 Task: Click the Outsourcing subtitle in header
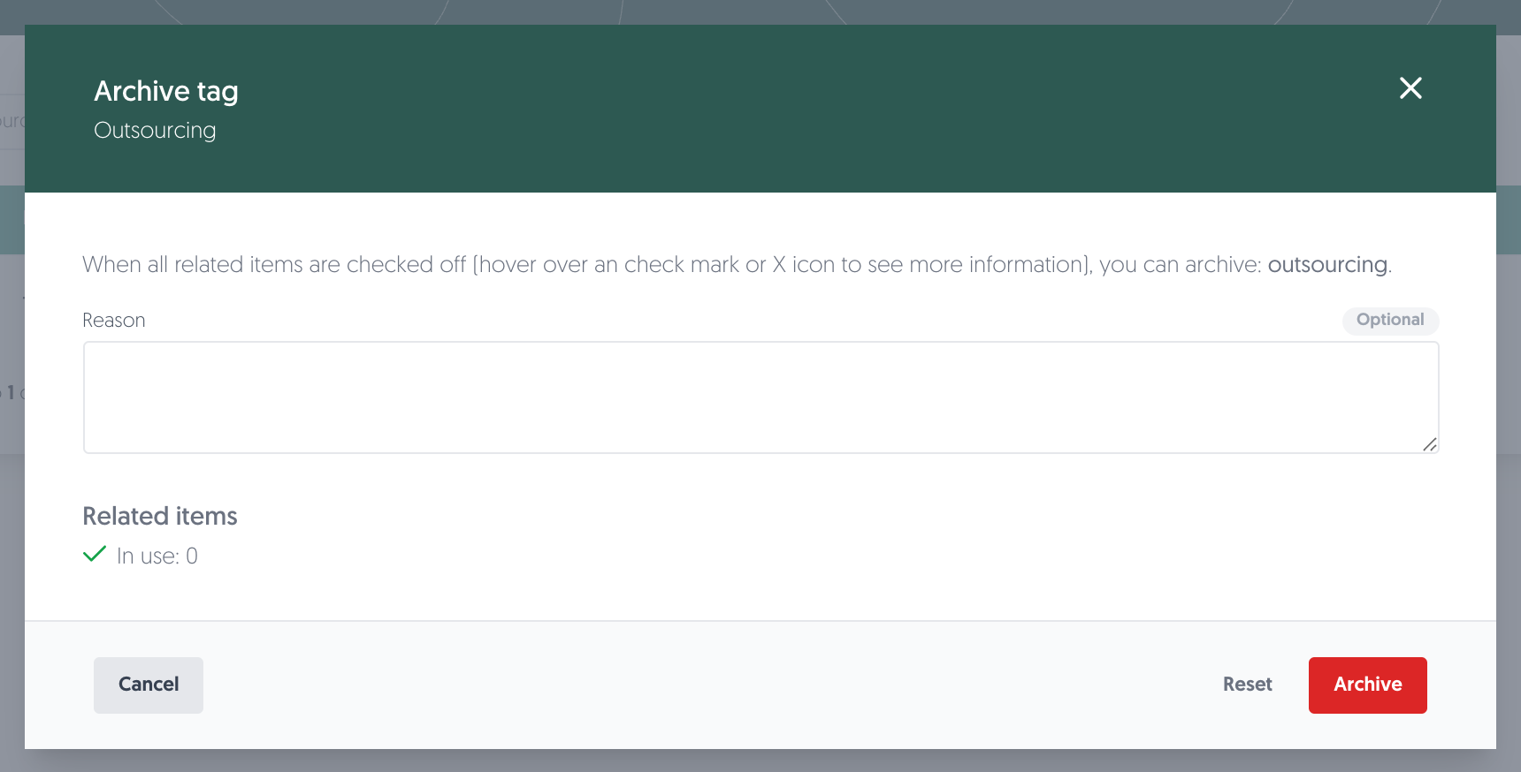pos(155,130)
